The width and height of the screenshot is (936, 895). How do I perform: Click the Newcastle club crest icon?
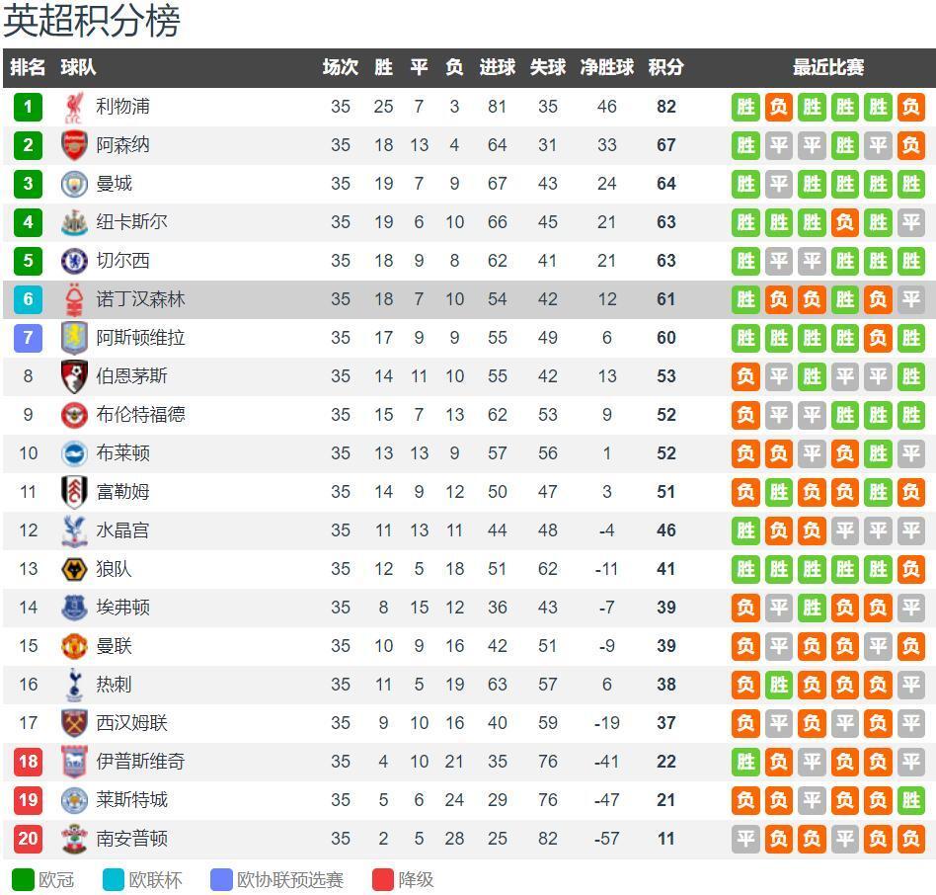(74, 222)
